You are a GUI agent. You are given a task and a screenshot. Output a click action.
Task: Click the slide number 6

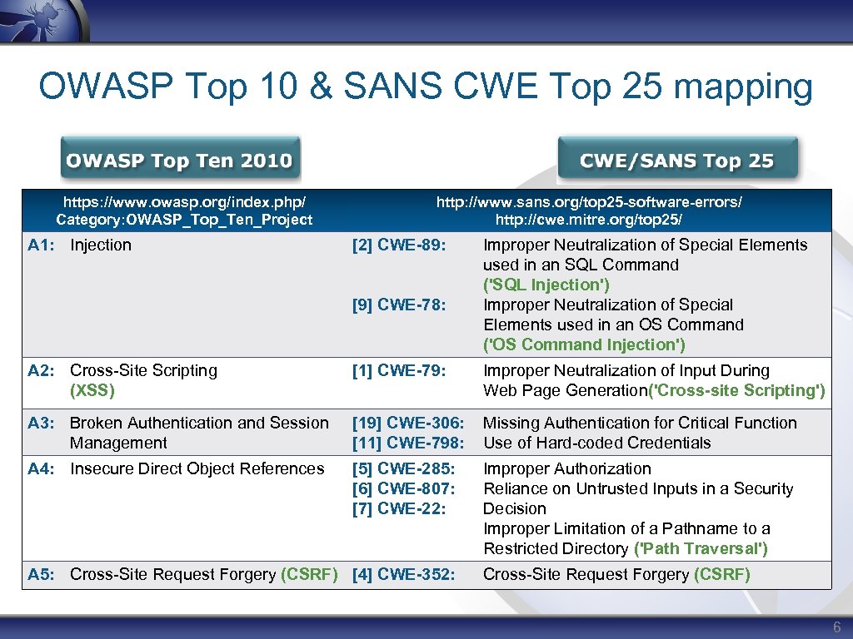(836, 627)
